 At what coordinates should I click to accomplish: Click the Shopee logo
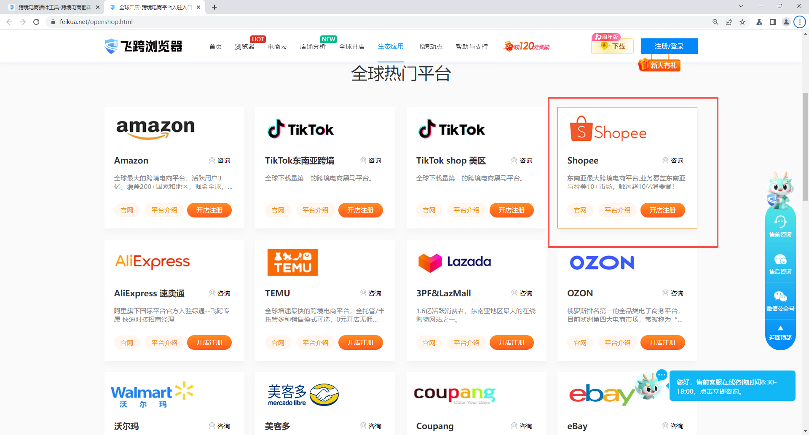click(608, 129)
